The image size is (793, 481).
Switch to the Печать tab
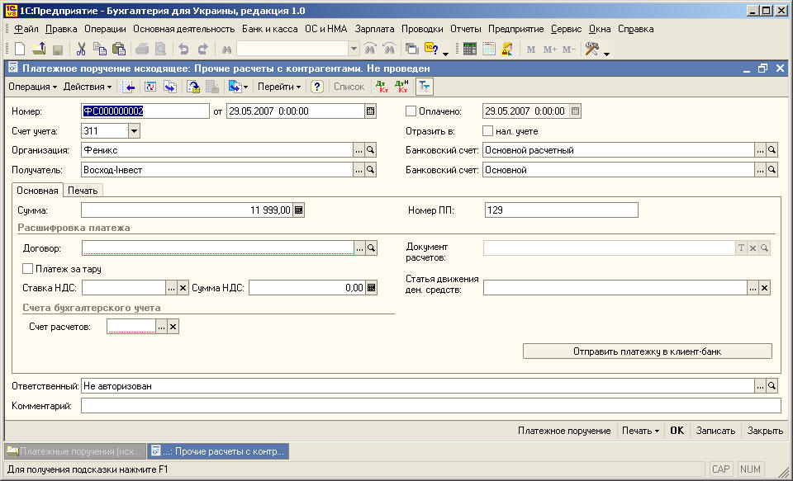[83, 191]
